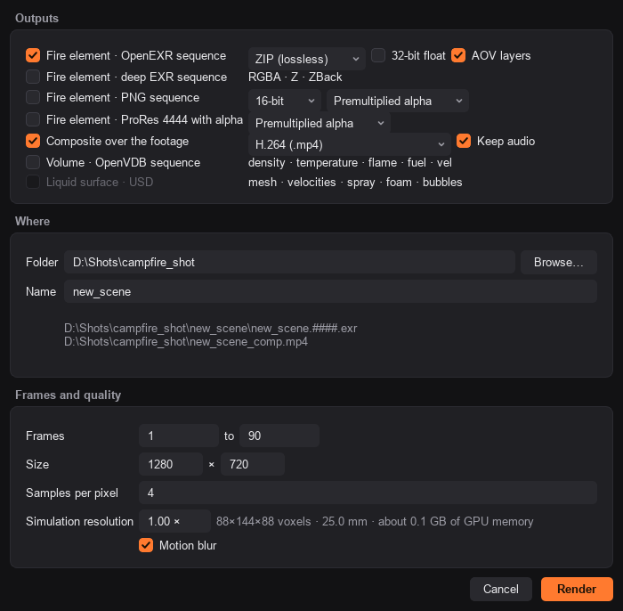
Task: Tick the Liquid surface USD checkbox
Action: [33, 182]
